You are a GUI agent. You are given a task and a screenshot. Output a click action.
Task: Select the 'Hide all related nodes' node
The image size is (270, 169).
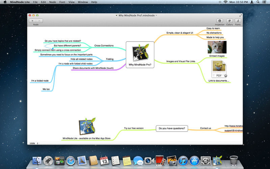pos(81,59)
